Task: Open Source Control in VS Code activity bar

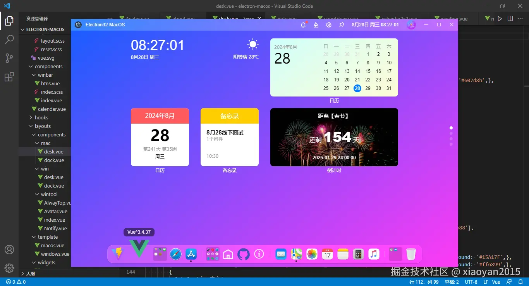Action: pos(9,58)
